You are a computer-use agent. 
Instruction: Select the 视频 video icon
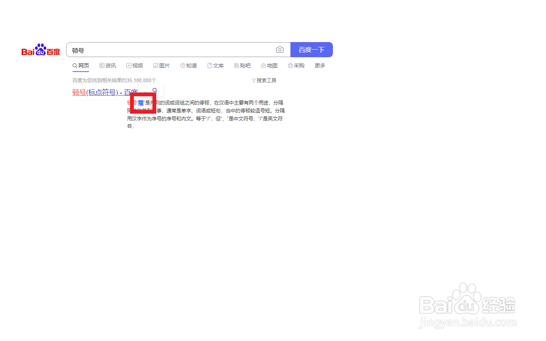(128, 65)
